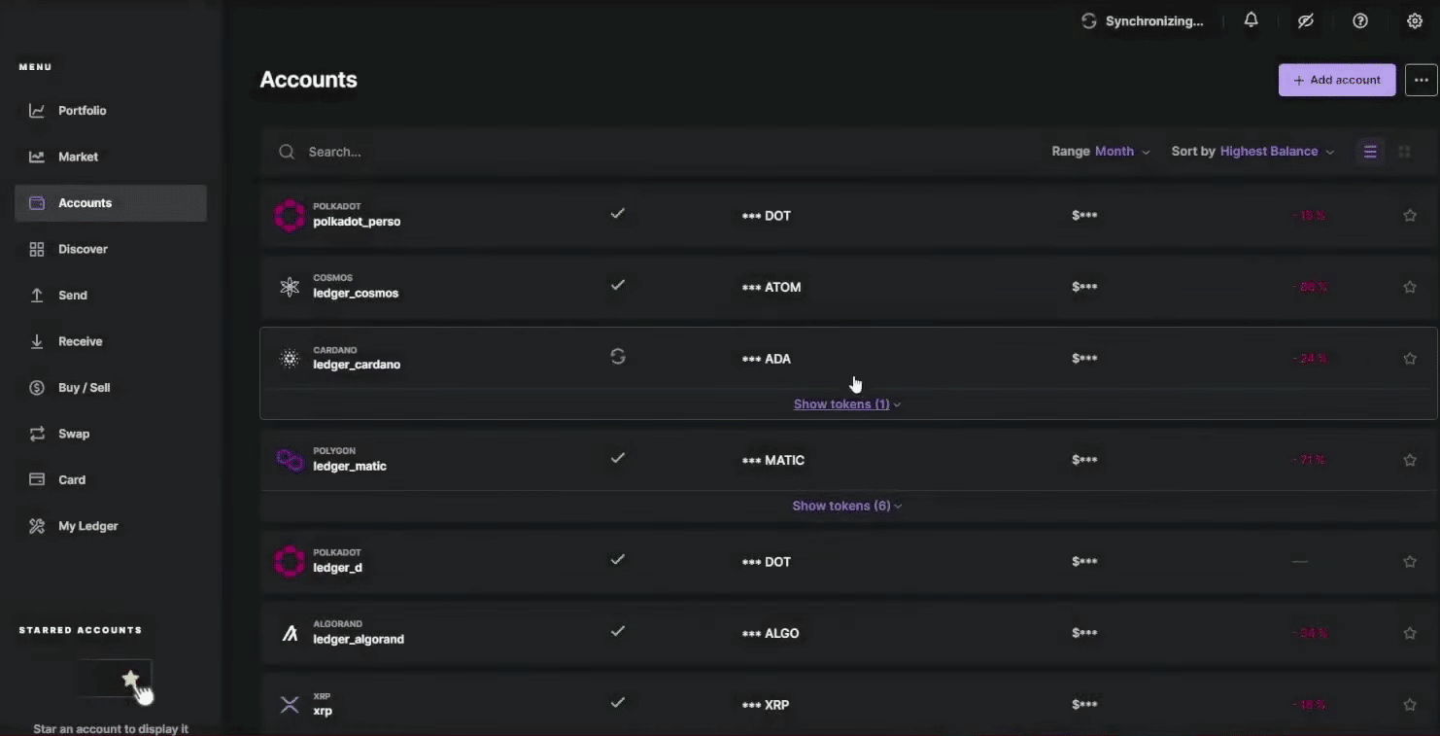
Task: Star the ledger_matic account
Action: pyautogui.click(x=1410, y=460)
